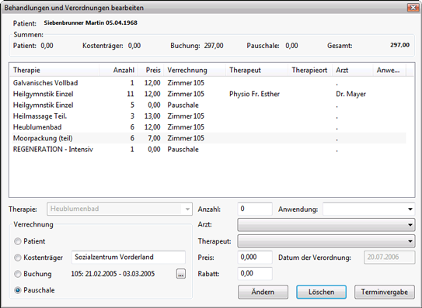Click the truncated Anwe... column header
Image resolution: width=422 pixels, height=308 pixels.
click(x=389, y=71)
